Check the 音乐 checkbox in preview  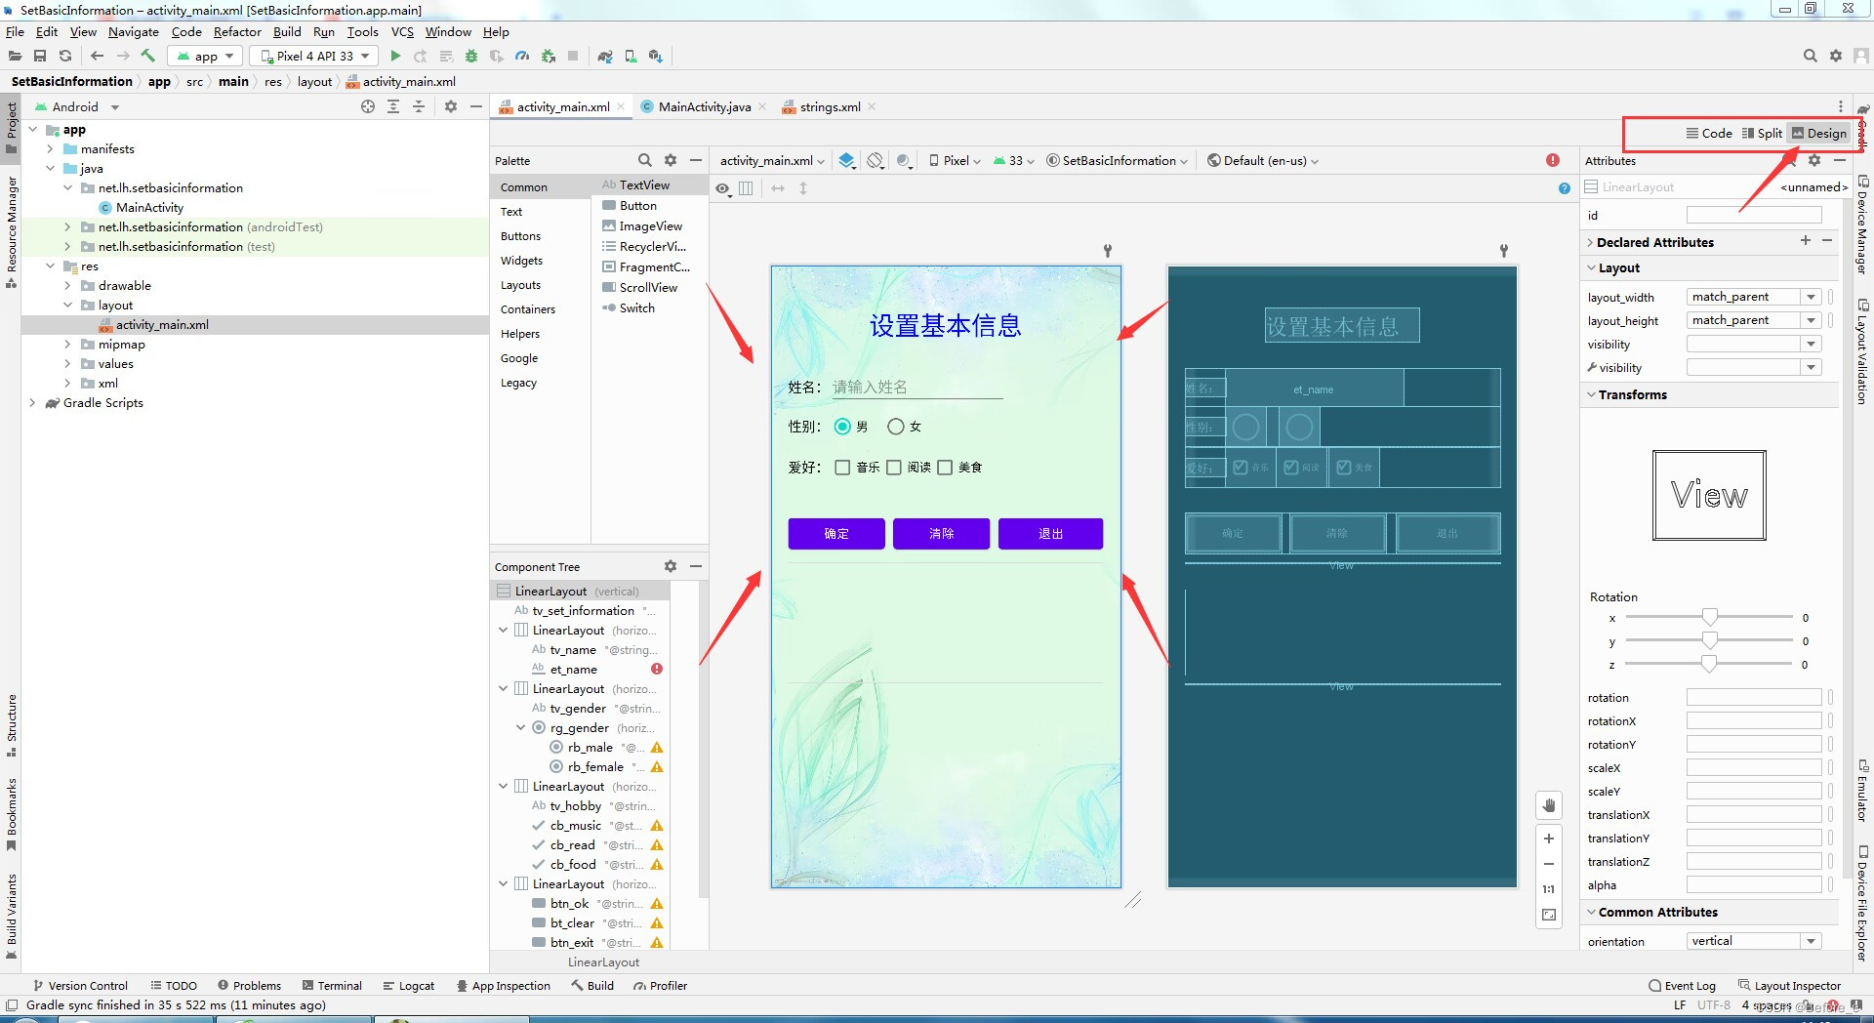[843, 468]
